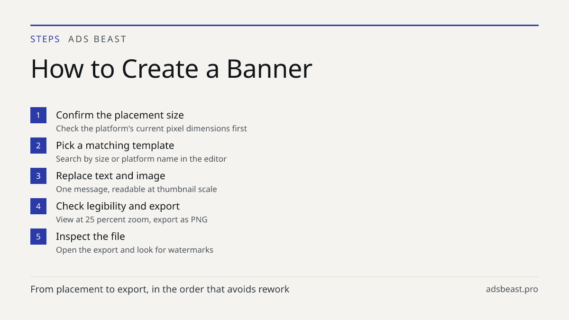Click the step number 3 badge
The image size is (569, 320).
pos(38,176)
